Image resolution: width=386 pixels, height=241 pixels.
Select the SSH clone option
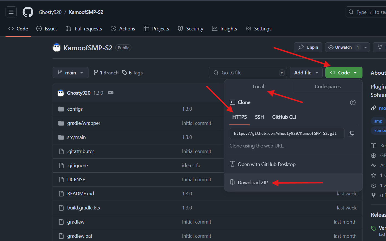pyautogui.click(x=260, y=117)
